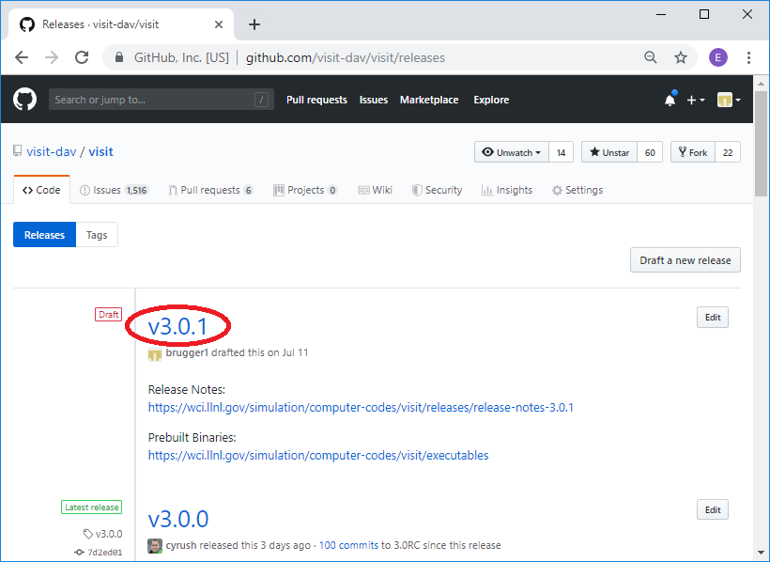Click the cyrush avatar thumbnail

[x=155, y=546]
